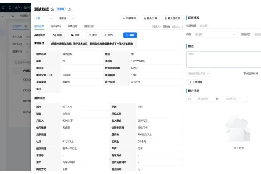The width and height of the screenshot is (261, 174).
Task: Click the 移入公海 button
Action: pos(150,18)
